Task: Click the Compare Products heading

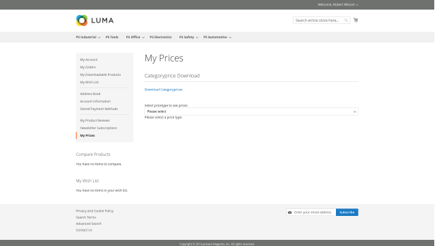Action: click(x=93, y=154)
